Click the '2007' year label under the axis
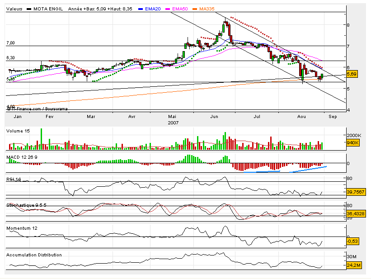The height and width of the screenshot is (279, 371). [173, 123]
